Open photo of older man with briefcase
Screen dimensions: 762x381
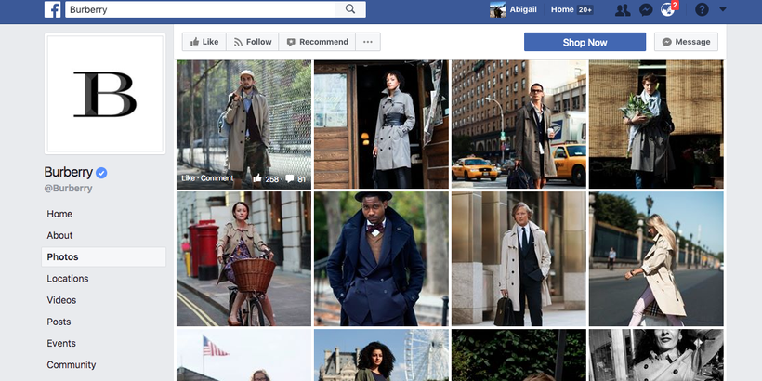click(x=519, y=258)
